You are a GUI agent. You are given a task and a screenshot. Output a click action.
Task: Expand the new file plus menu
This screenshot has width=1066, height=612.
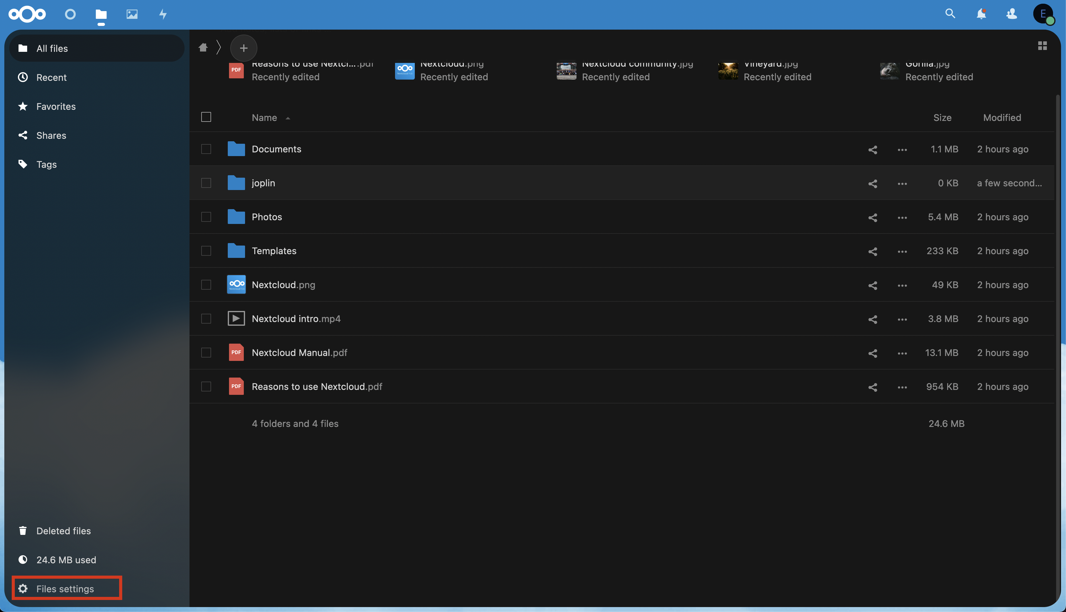coord(244,48)
